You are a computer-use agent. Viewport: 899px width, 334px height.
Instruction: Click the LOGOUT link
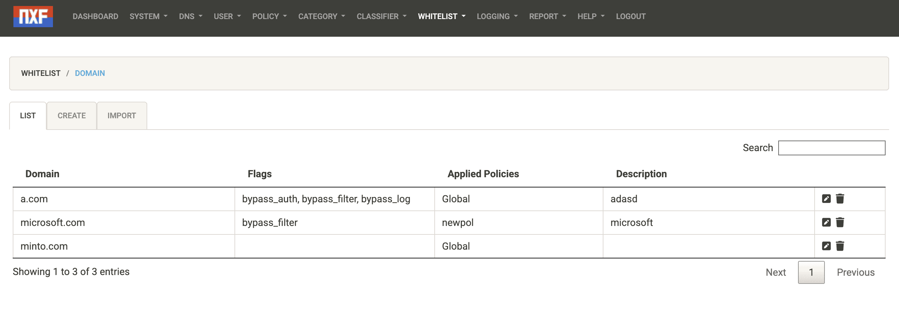631,17
